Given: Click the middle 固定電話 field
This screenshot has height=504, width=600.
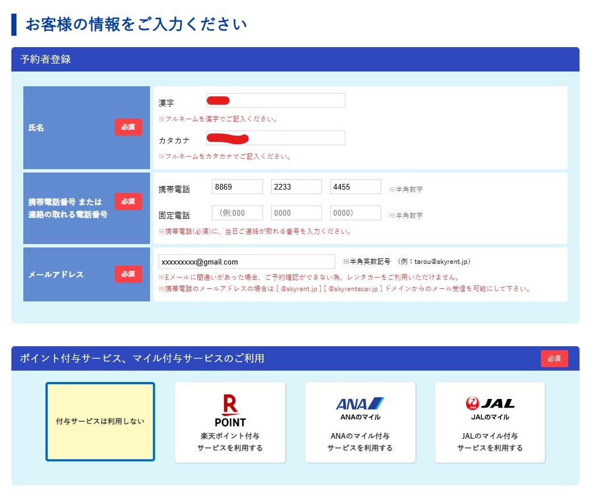Looking at the screenshot, I should (x=296, y=213).
